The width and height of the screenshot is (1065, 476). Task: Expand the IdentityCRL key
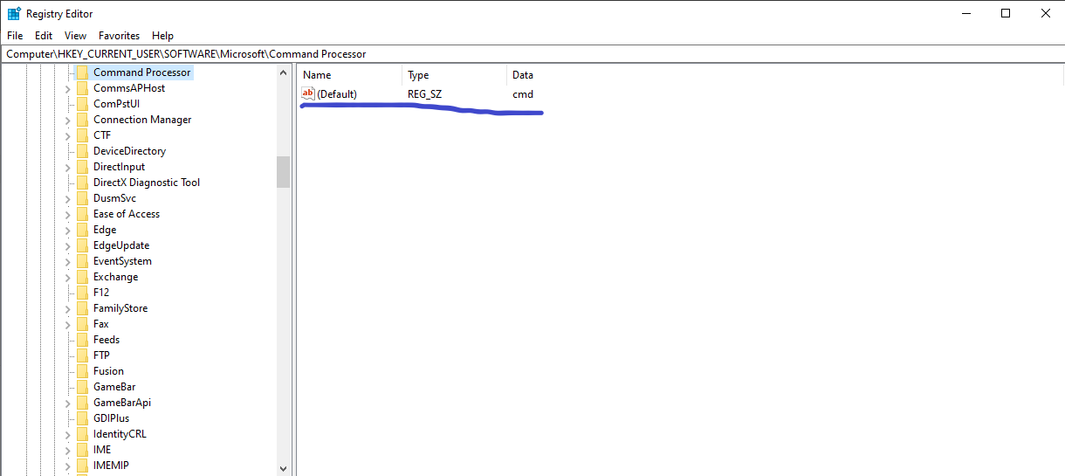pos(67,434)
